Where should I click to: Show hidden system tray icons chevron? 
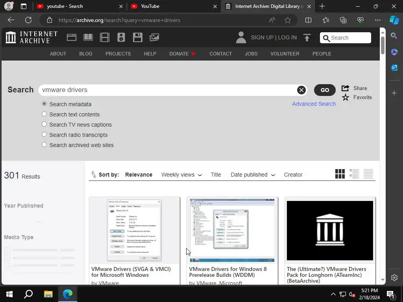pyautogui.click(x=333, y=294)
